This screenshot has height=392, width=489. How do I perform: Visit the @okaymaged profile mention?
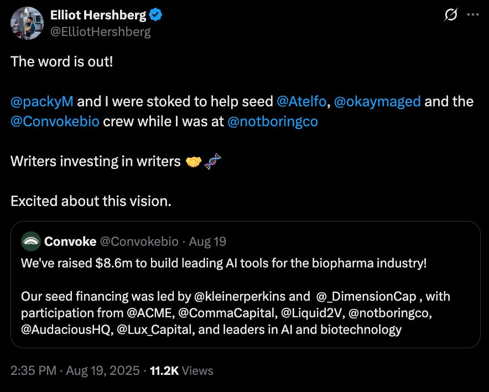coord(378,101)
